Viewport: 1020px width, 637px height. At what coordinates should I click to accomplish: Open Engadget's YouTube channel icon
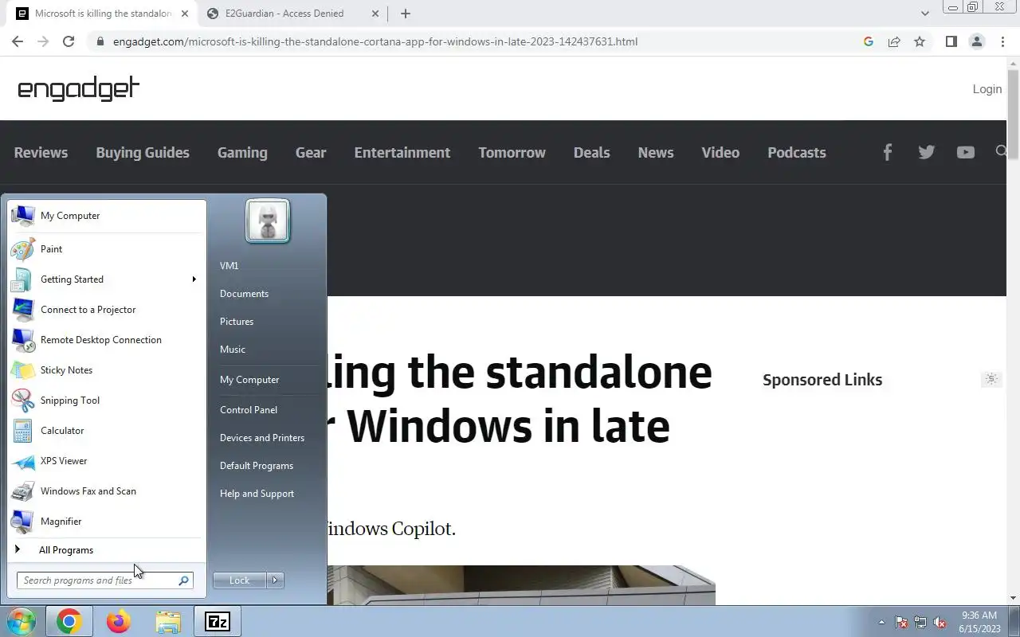965,152
